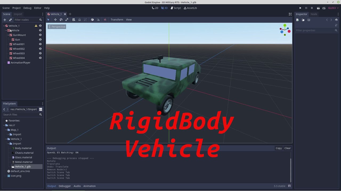Image resolution: width=341 pixels, height=191 pixels.
Task: Collapse the Vehicle_1 folder in FileSystem
Action: pyautogui.click(x=6, y=139)
